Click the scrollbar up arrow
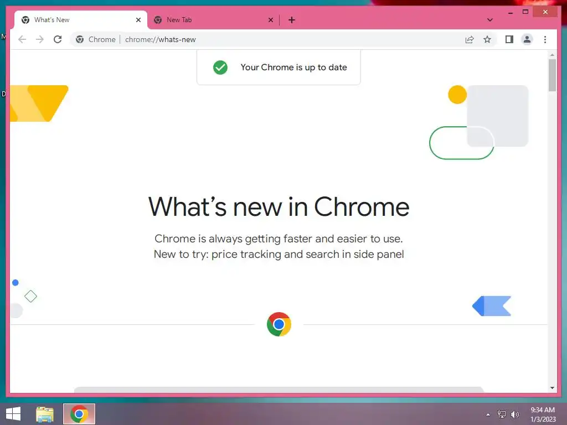The width and height of the screenshot is (567, 425). 552,55
